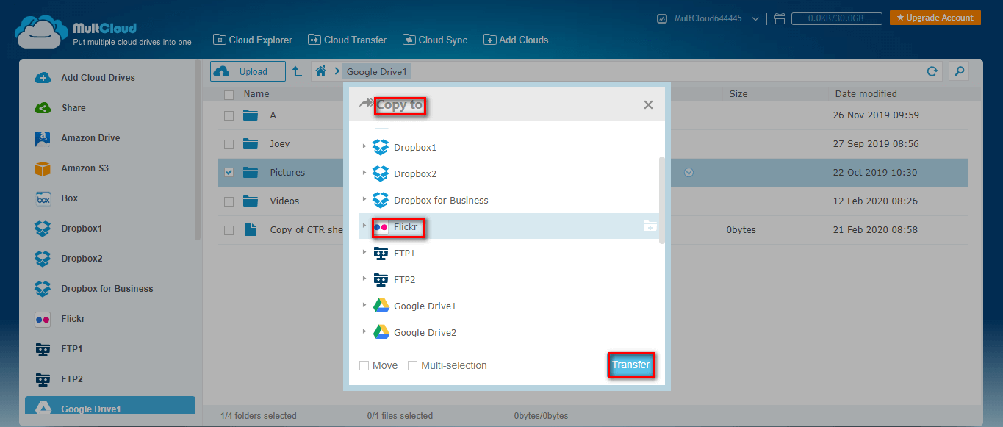The height and width of the screenshot is (427, 1003).
Task: Open MultCloud644445 account dropdown
Action: point(755,19)
